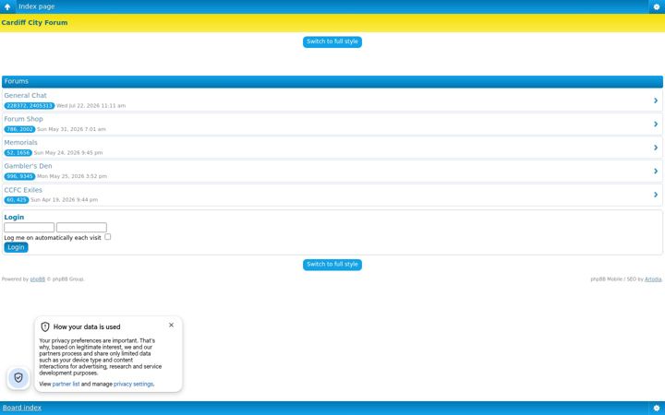Expand the Memorials row chevron
The width and height of the screenshot is (665, 415).
656,148
